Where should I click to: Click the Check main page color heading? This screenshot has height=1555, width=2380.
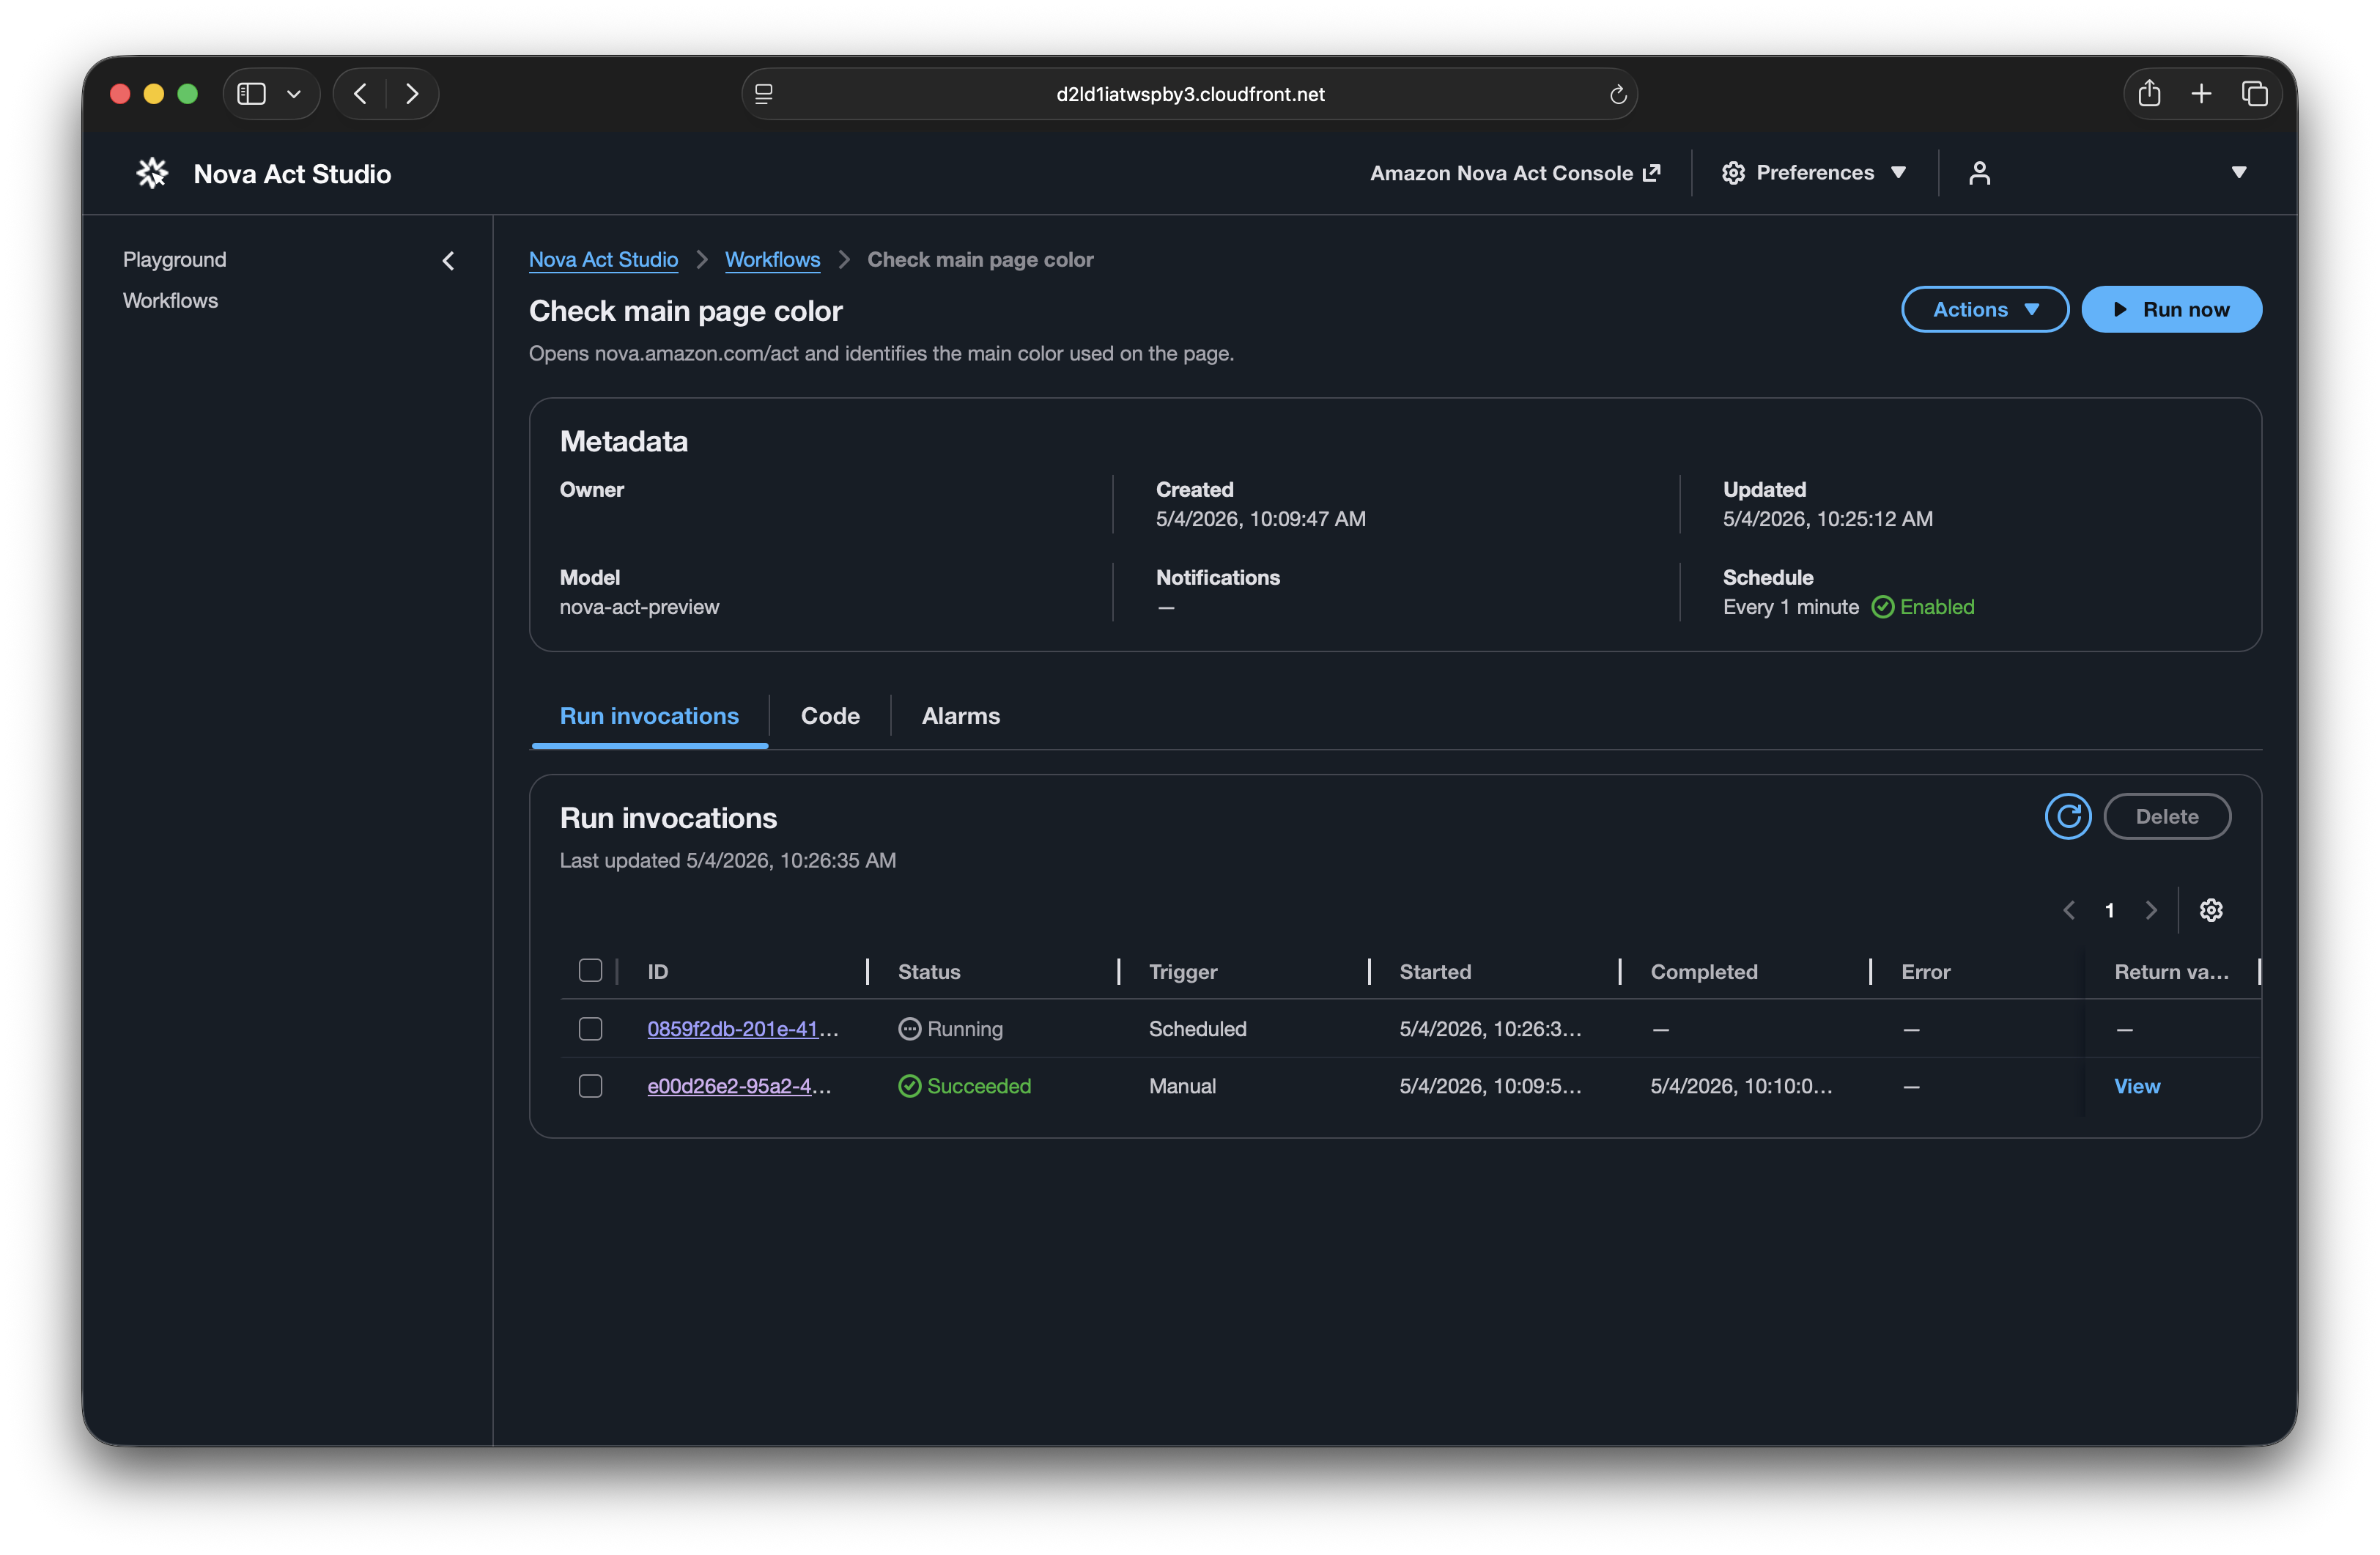[685, 311]
